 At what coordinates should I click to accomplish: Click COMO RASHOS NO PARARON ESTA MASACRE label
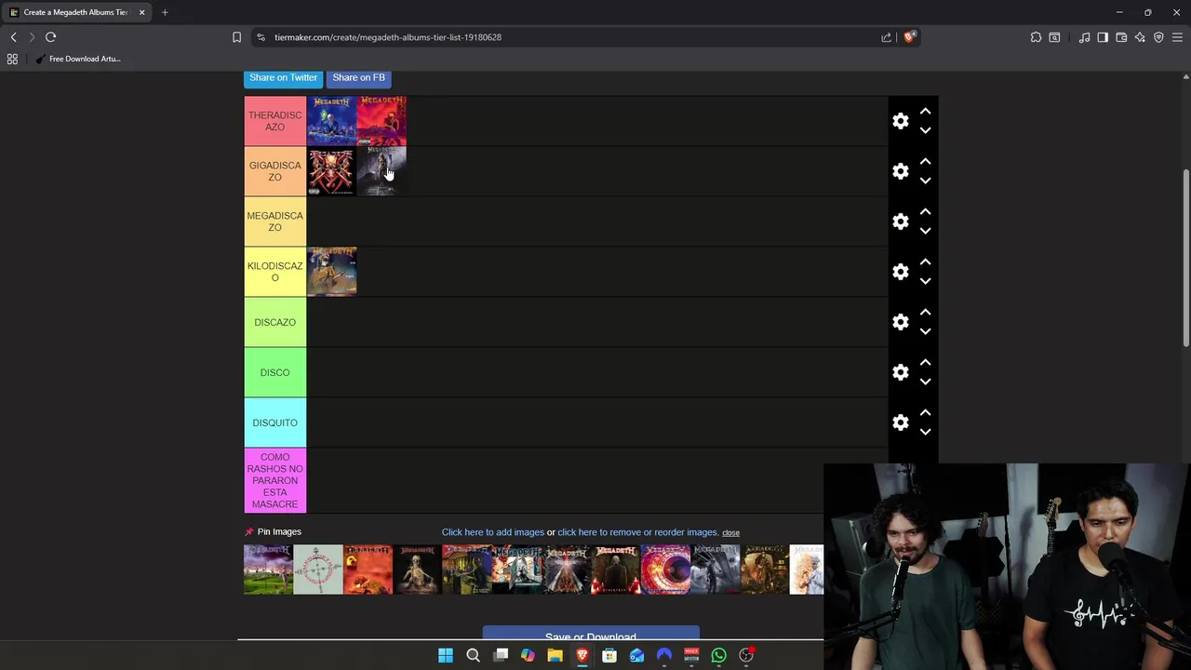(x=275, y=480)
